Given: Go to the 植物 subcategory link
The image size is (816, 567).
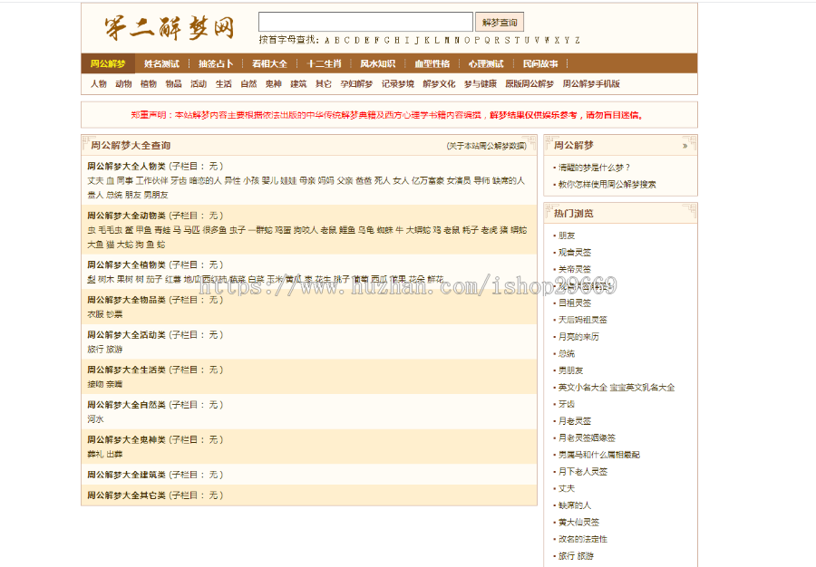Looking at the screenshot, I should 149,83.
